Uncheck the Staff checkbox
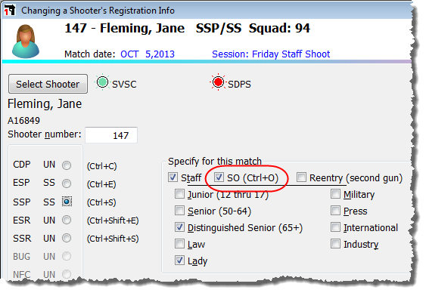 173,177
